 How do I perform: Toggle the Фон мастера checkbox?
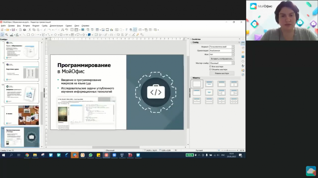coord(210,66)
